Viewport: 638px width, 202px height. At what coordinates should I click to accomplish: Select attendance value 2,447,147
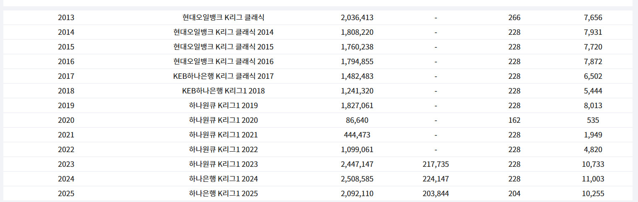[357, 164]
